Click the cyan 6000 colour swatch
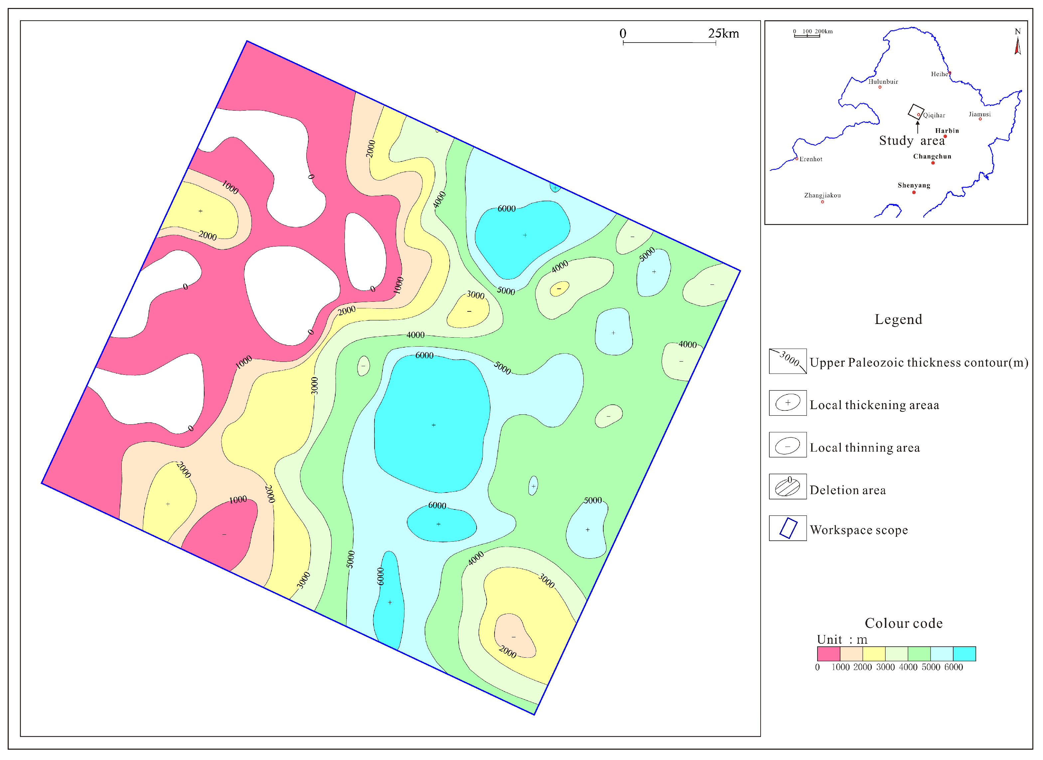The width and height of the screenshot is (1043, 760). 964,654
